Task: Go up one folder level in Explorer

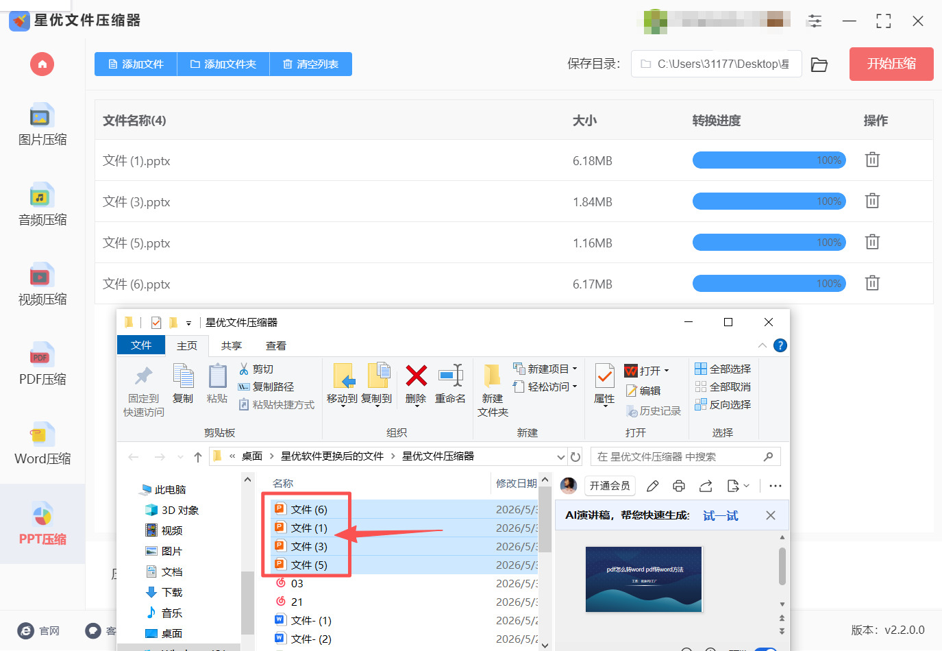Action: pos(198,457)
